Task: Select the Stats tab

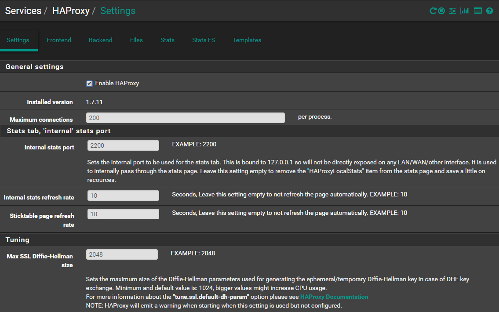Action: click(x=167, y=40)
